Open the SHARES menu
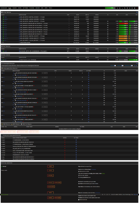The image size is (139, 205). point(14,8)
